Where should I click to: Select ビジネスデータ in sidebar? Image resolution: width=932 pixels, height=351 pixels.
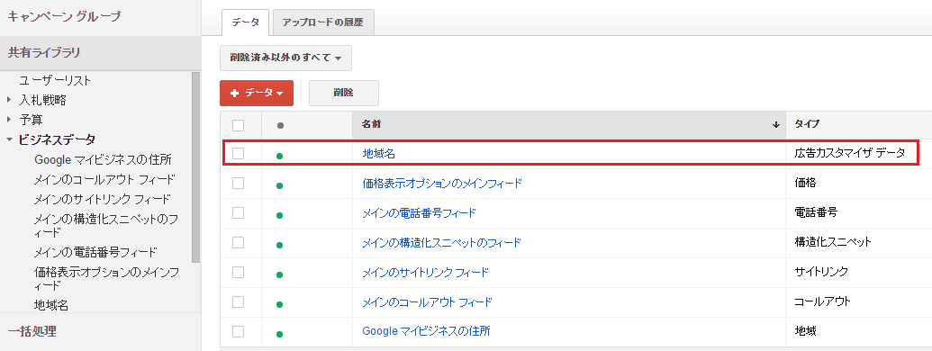[57, 139]
